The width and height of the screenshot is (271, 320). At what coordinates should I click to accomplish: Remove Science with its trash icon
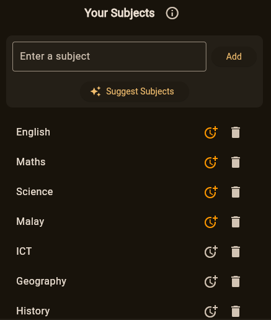236,192
